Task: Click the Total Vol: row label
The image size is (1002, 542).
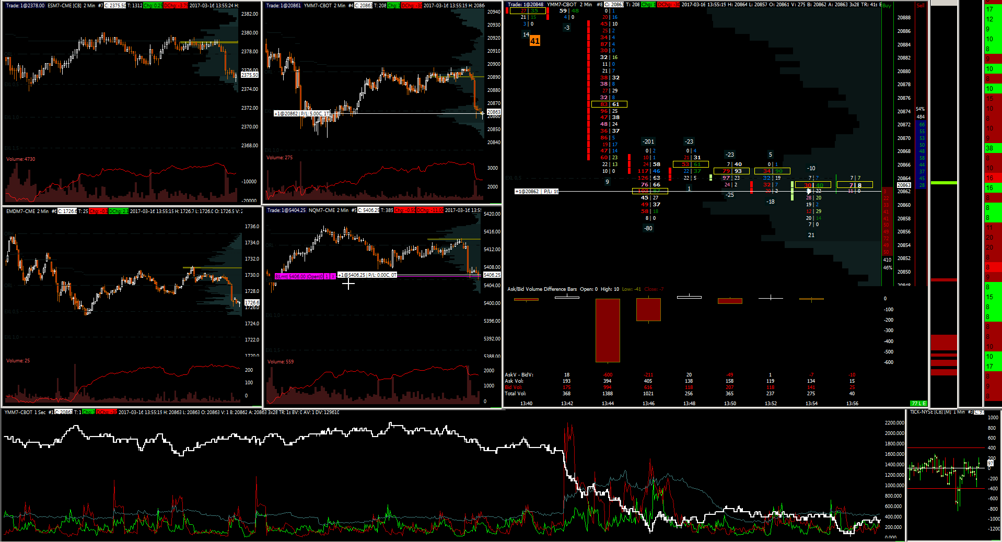Action: 516,394
